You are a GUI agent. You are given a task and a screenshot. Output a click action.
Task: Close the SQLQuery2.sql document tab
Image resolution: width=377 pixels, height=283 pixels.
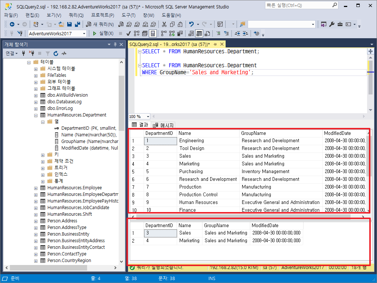click(222, 44)
